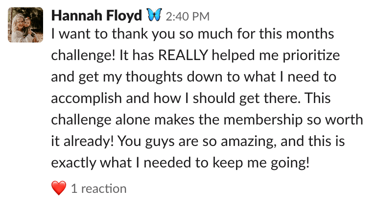Click the last line ending 'keep me going!'

[x=180, y=163]
